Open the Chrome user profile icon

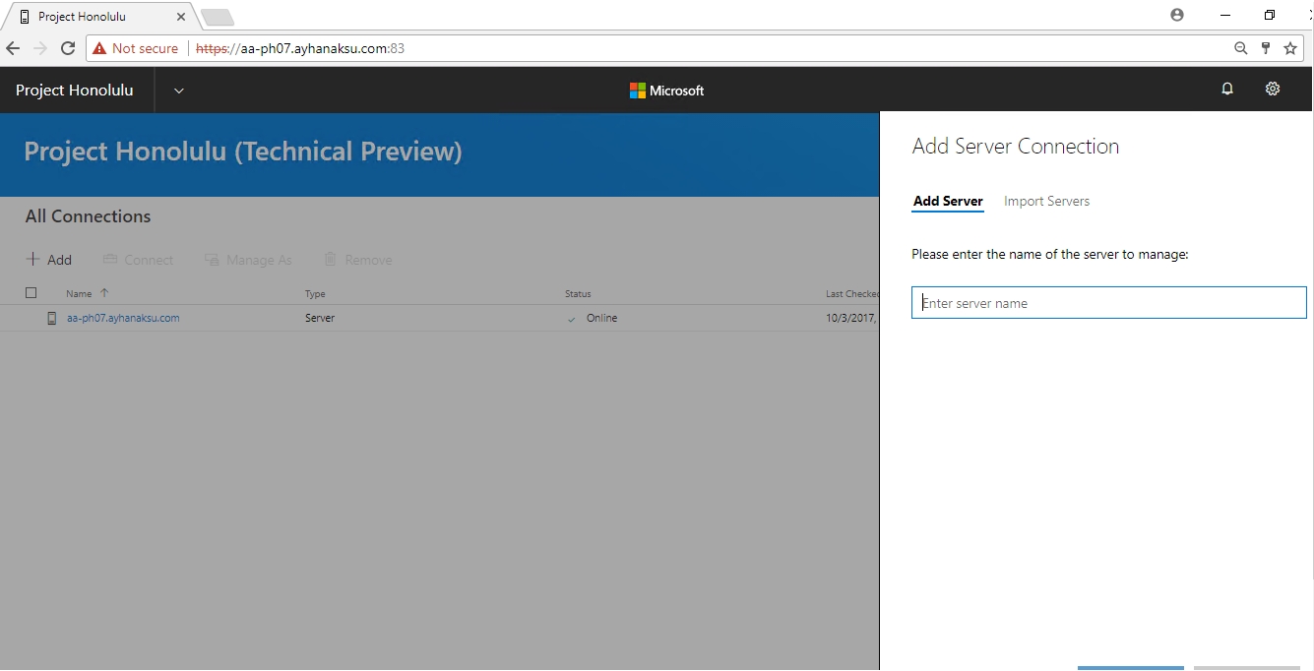click(x=1177, y=16)
